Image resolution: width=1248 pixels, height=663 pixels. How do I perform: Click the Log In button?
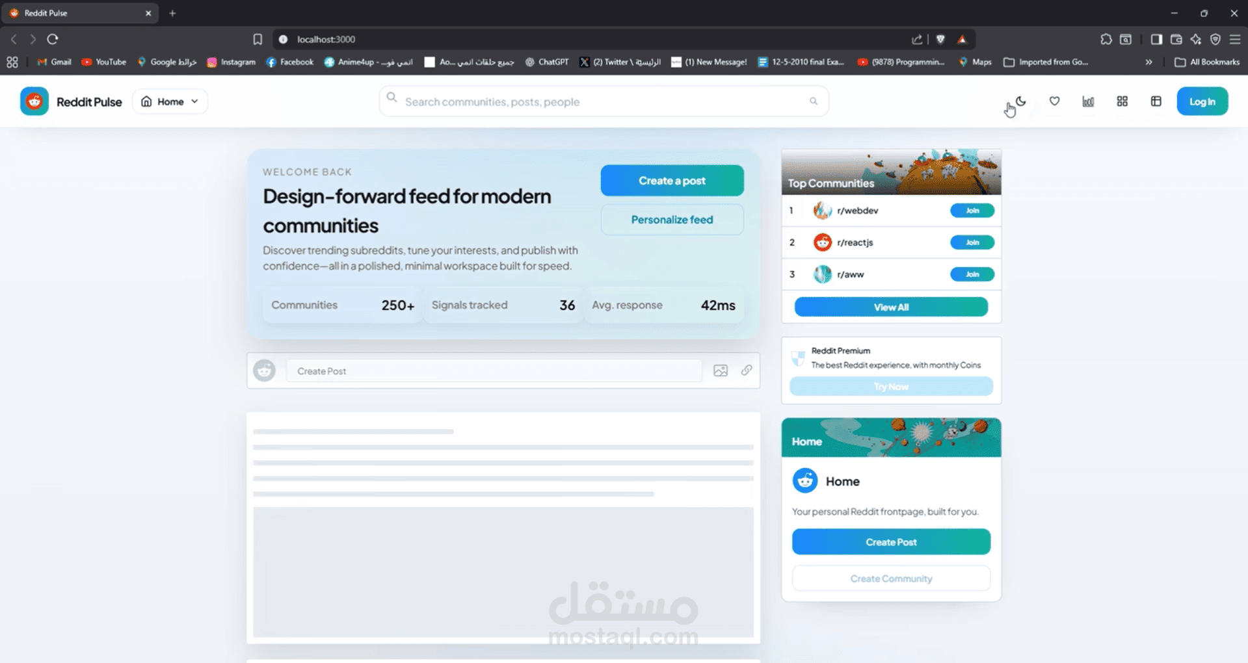click(x=1202, y=101)
